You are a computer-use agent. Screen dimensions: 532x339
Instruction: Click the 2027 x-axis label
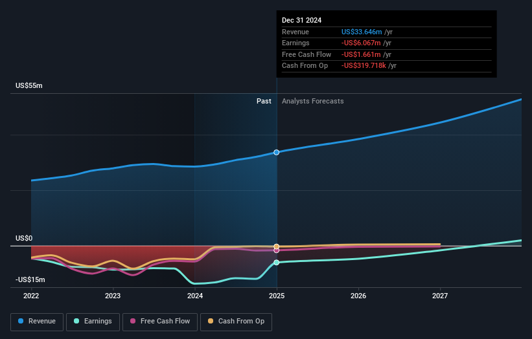click(440, 296)
